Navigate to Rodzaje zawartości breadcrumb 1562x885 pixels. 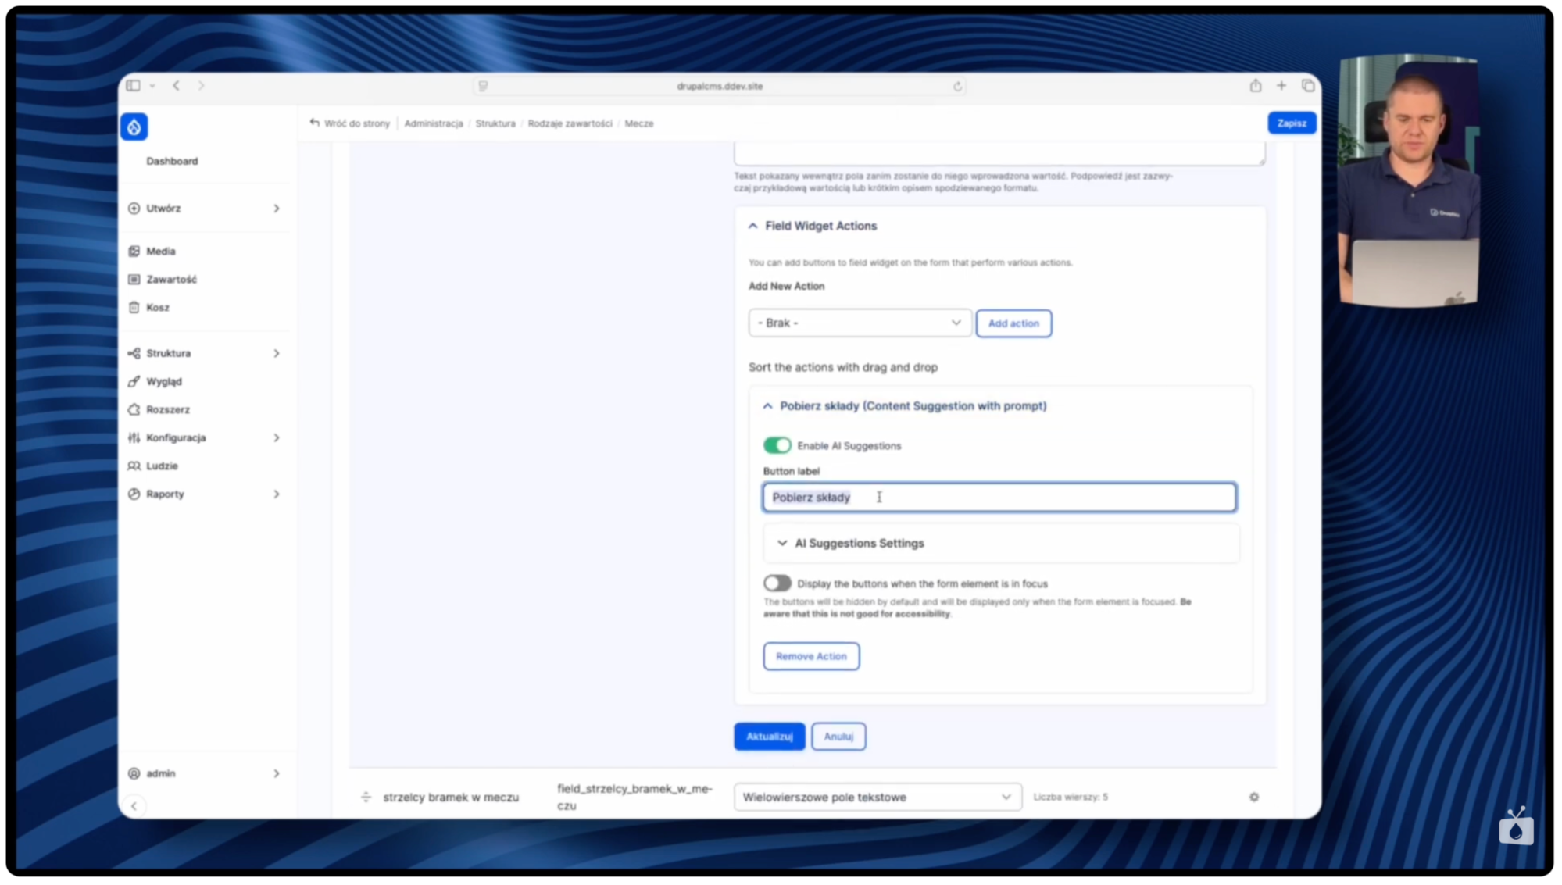569,123
